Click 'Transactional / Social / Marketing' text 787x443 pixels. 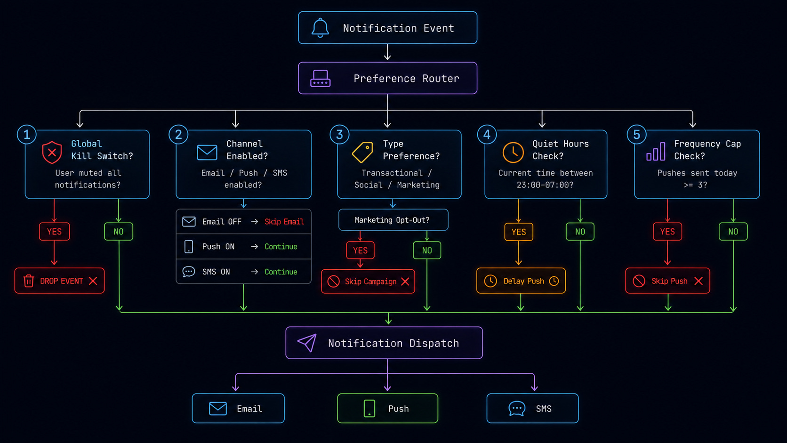tap(397, 179)
